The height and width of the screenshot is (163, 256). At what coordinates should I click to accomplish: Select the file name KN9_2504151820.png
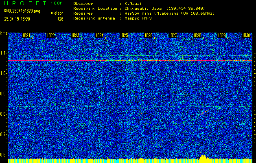pyautogui.click(x=22, y=11)
